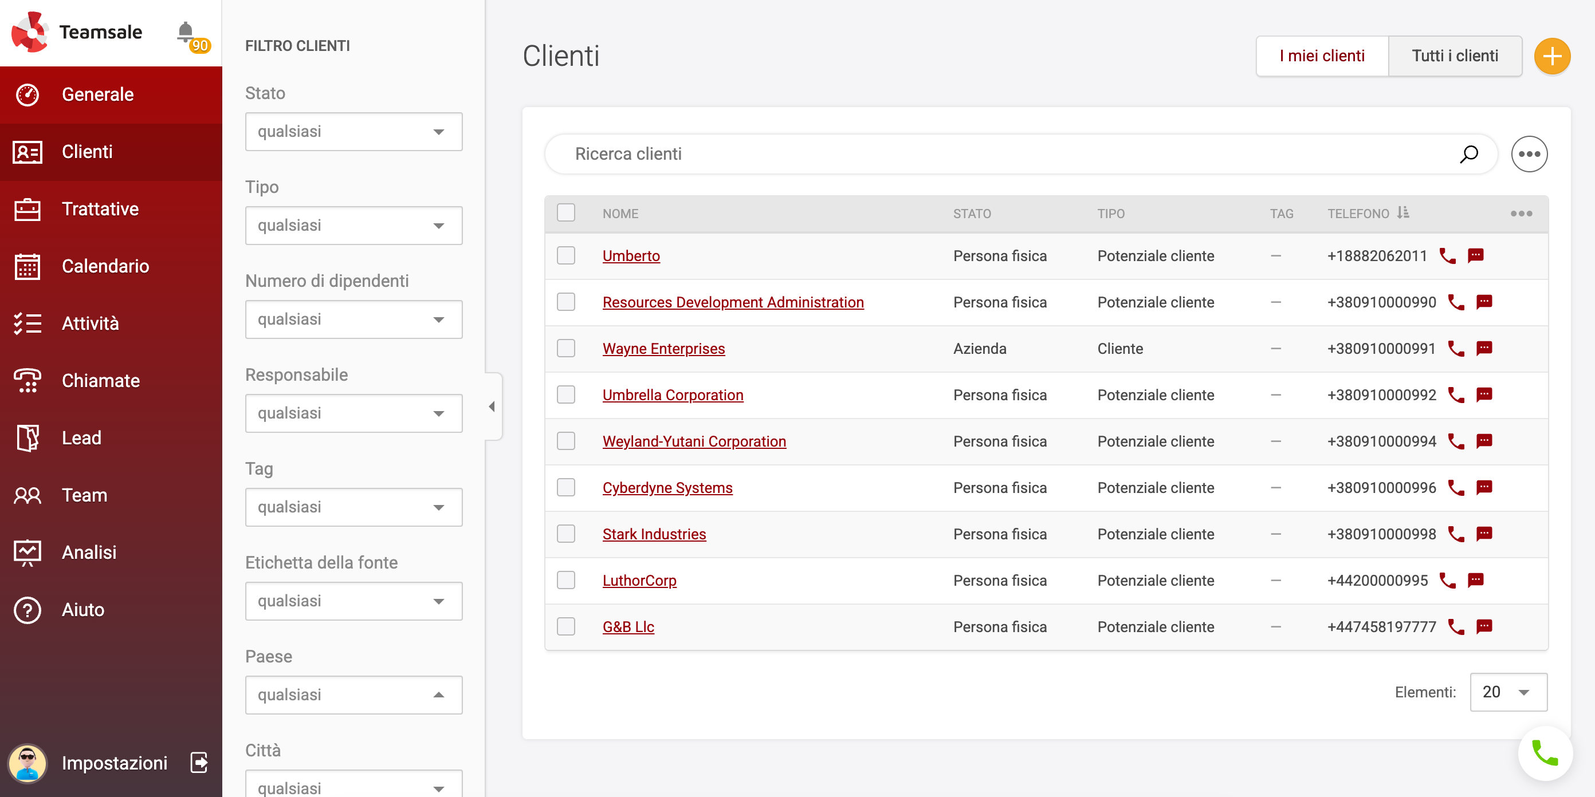Open the Clienti section in sidebar

[87, 152]
